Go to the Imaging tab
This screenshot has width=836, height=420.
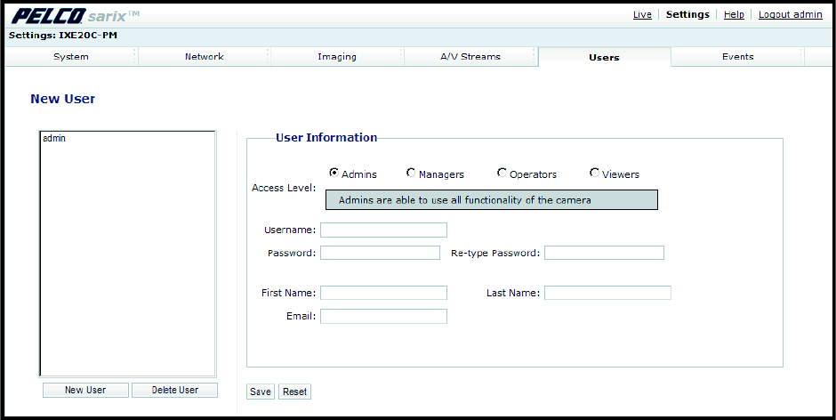pos(337,57)
